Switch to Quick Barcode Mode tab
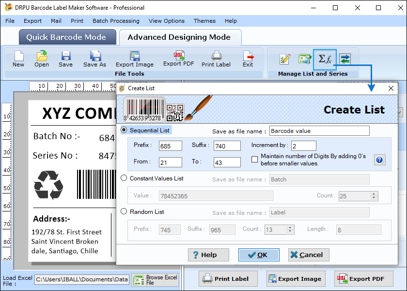This screenshot has height=291, width=407. pos(67,37)
